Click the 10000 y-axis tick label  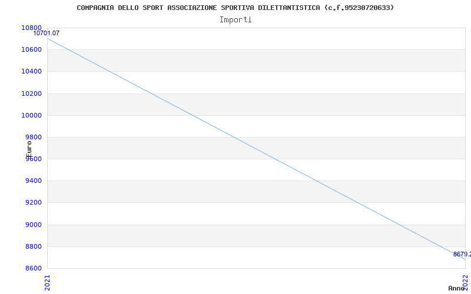point(32,115)
